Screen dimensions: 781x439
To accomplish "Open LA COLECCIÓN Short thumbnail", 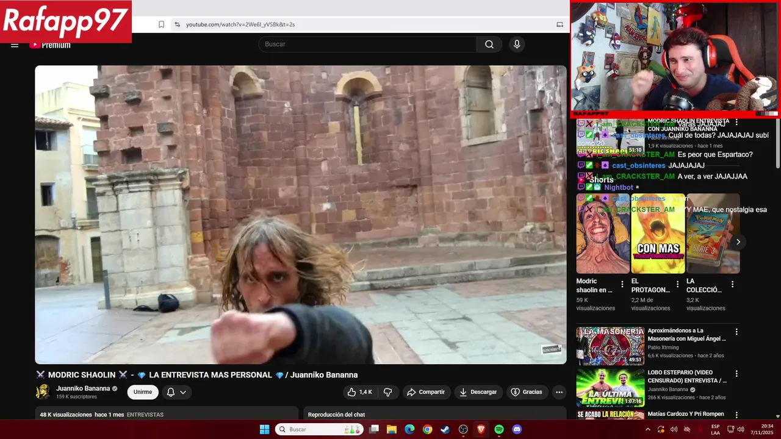I will click(x=713, y=234).
